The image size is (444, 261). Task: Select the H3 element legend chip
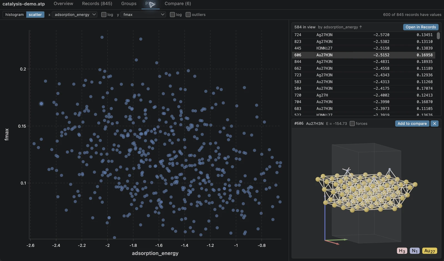(402, 251)
